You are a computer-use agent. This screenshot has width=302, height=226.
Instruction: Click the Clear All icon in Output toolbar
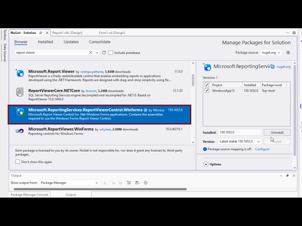coord(129,183)
